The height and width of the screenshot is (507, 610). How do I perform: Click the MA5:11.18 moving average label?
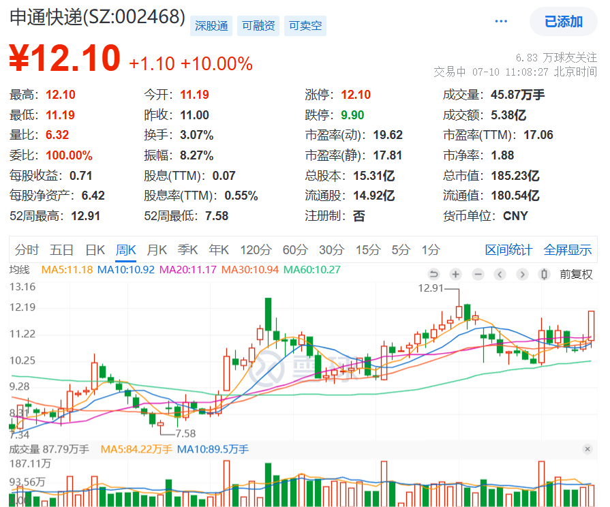(67, 270)
